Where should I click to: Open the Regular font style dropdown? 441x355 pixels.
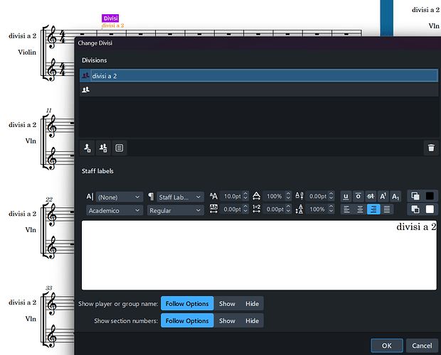coord(175,210)
